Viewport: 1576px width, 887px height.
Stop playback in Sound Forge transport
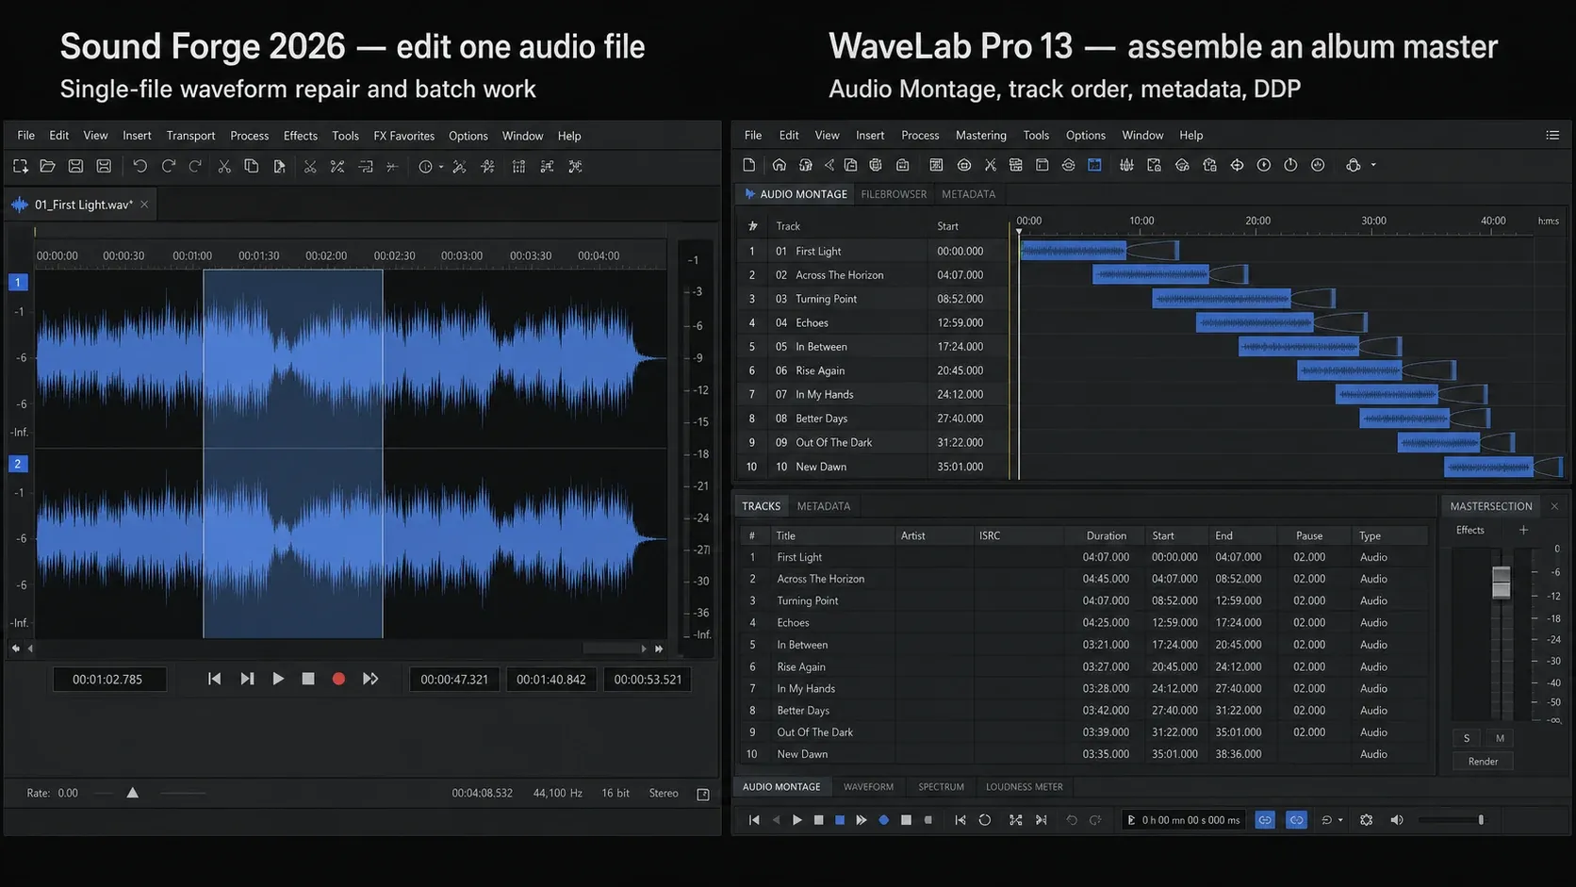coord(308,679)
